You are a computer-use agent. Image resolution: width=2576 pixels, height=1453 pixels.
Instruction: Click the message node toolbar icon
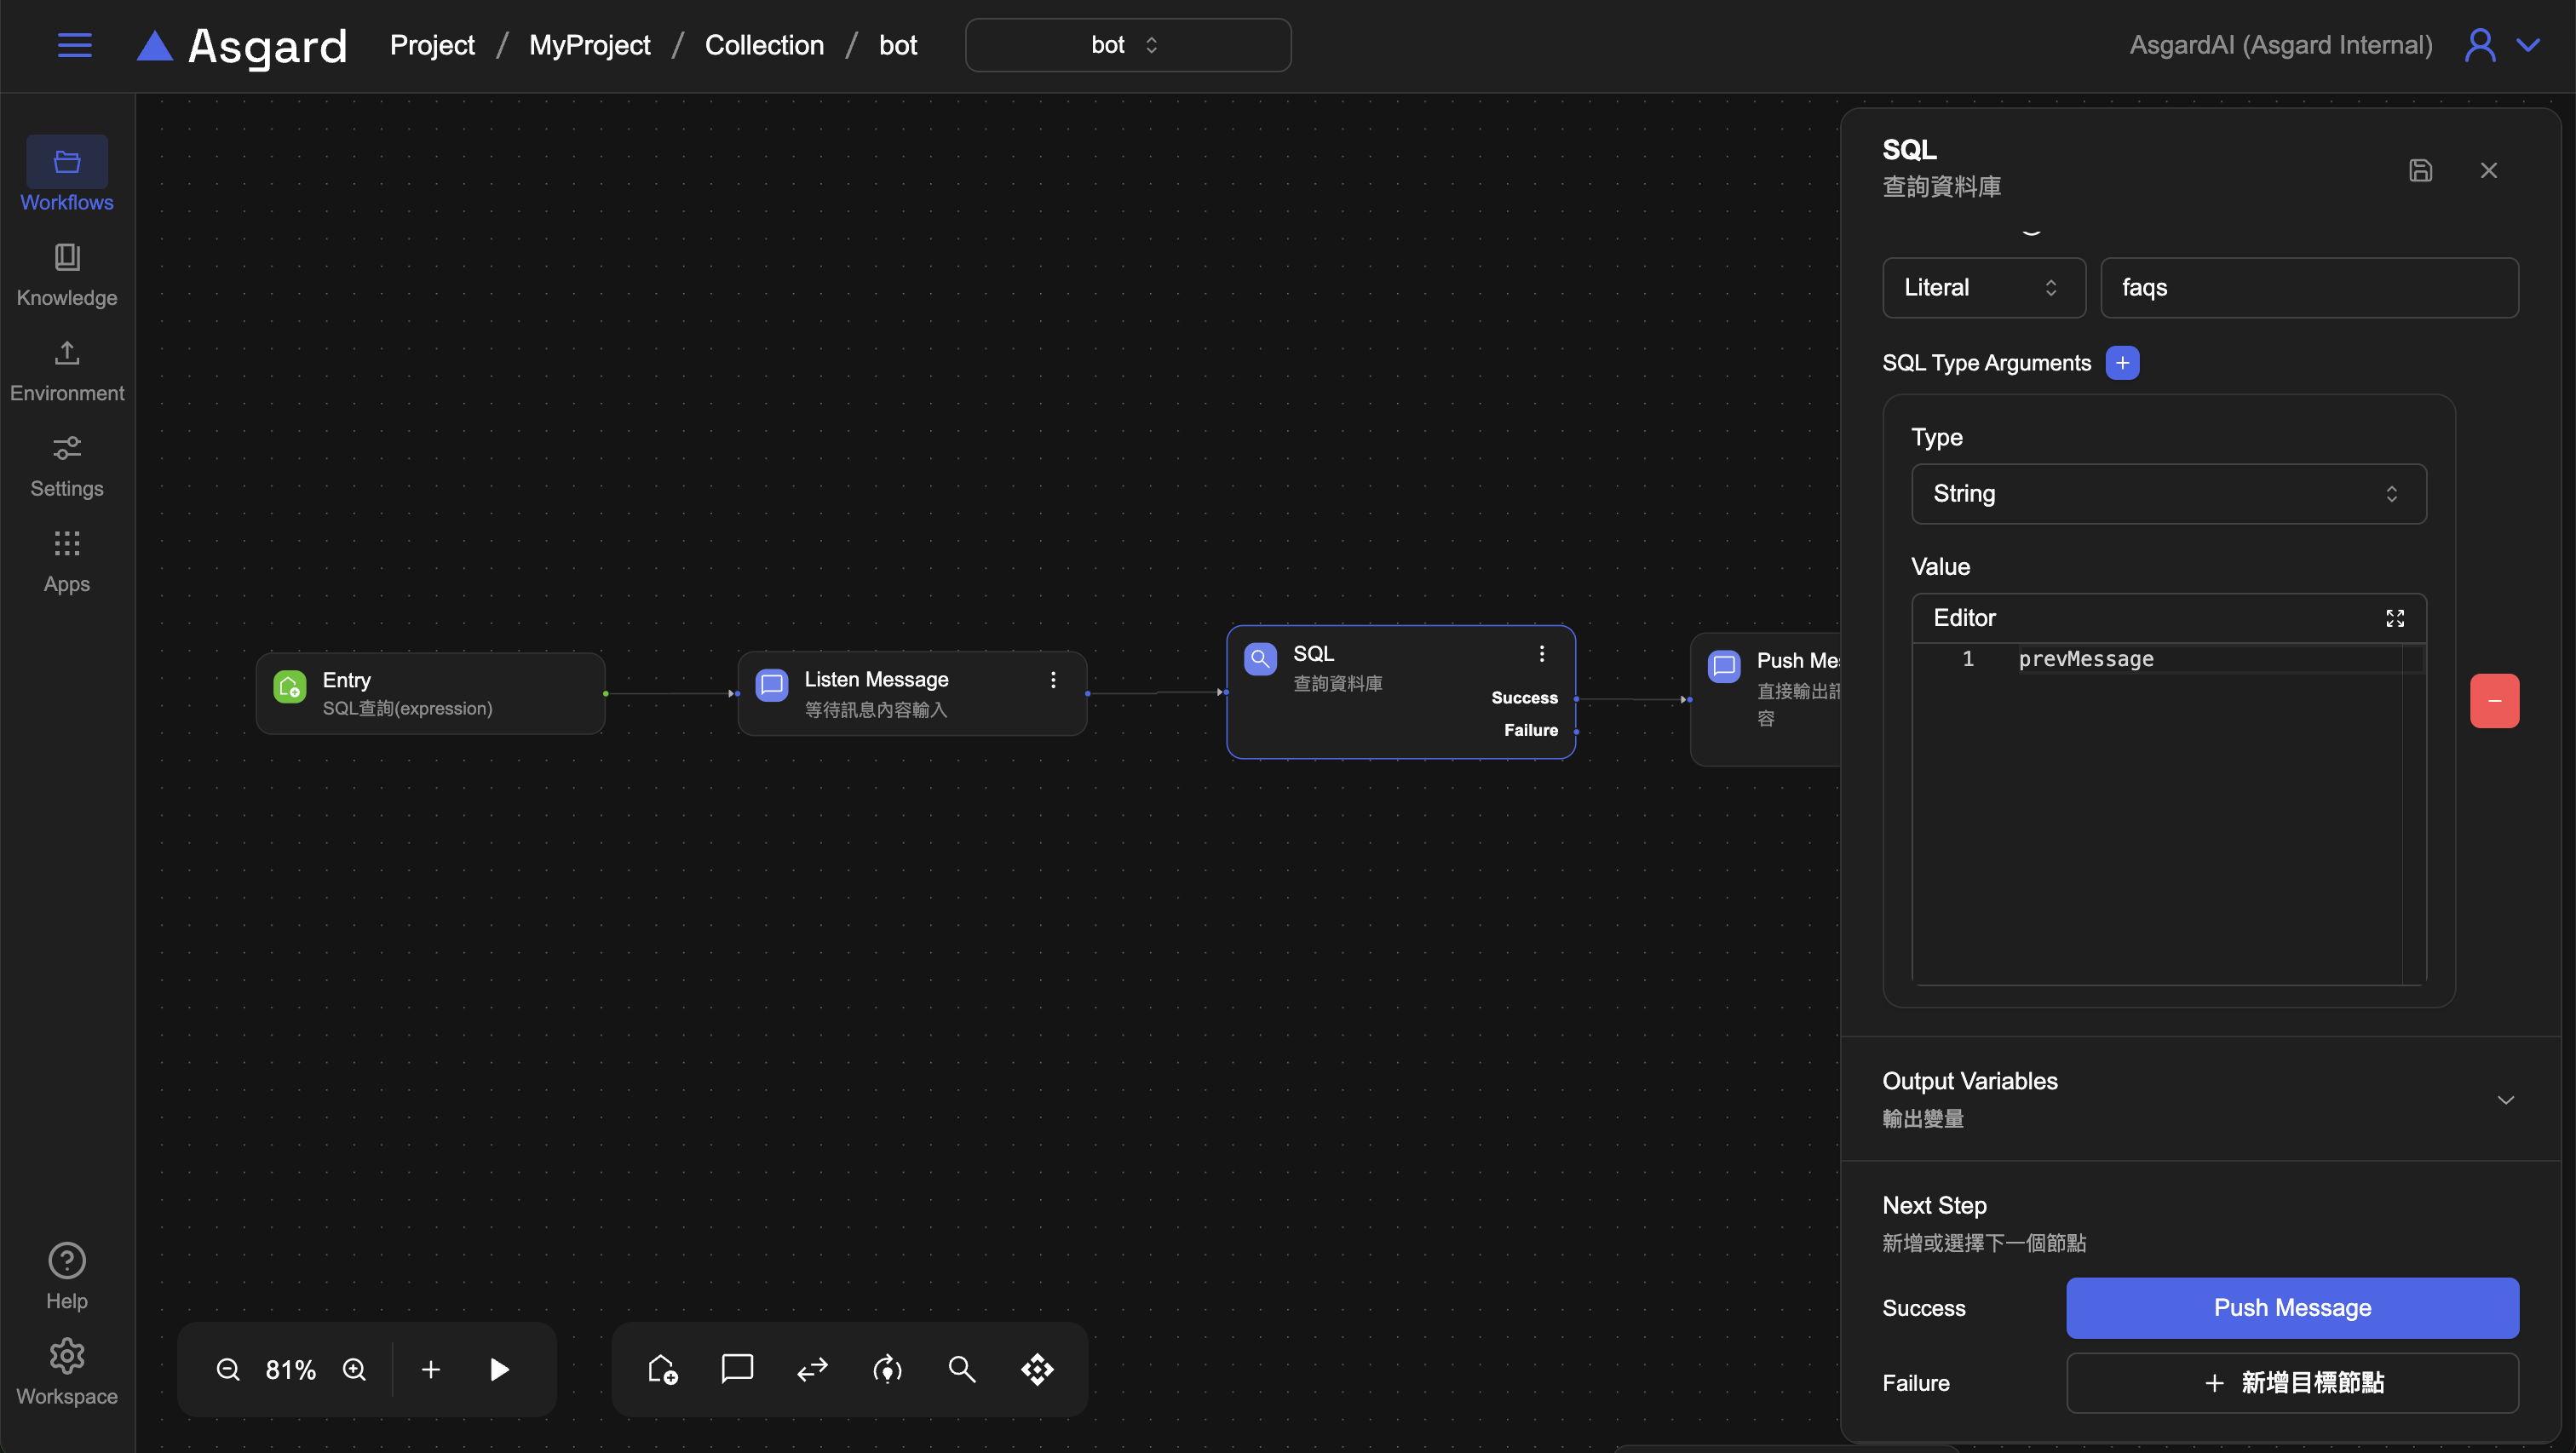coord(737,1369)
